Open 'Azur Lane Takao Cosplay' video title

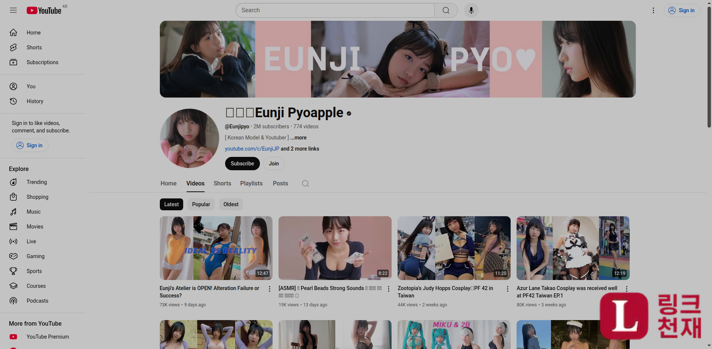tap(567, 292)
